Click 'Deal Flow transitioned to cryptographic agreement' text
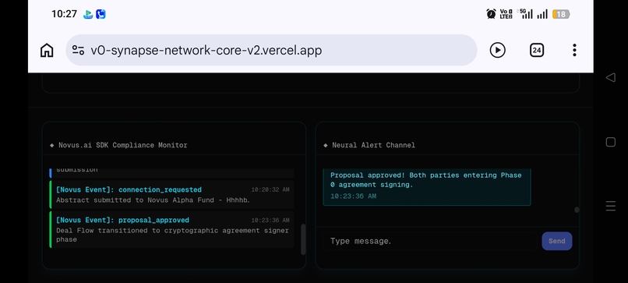Viewport: 628px width, 283px height. coord(172,235)
